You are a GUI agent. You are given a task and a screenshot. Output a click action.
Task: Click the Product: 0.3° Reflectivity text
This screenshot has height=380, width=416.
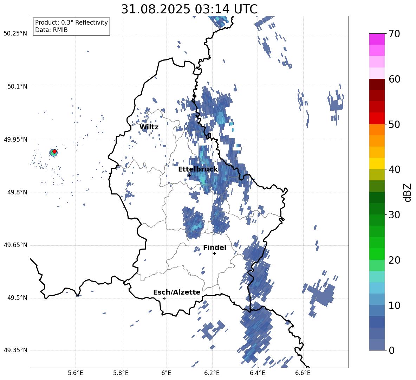point(71,22)
